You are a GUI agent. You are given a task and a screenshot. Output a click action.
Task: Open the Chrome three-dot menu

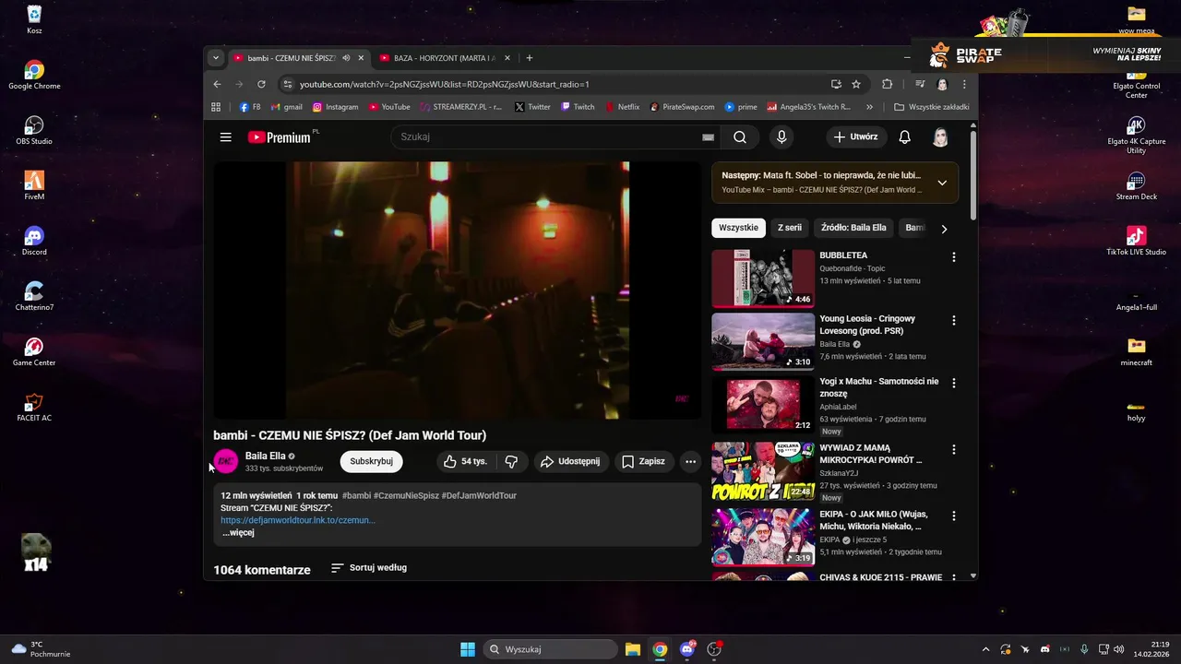964,84
